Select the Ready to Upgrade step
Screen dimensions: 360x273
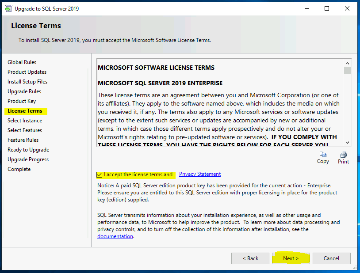click(28, 150)
